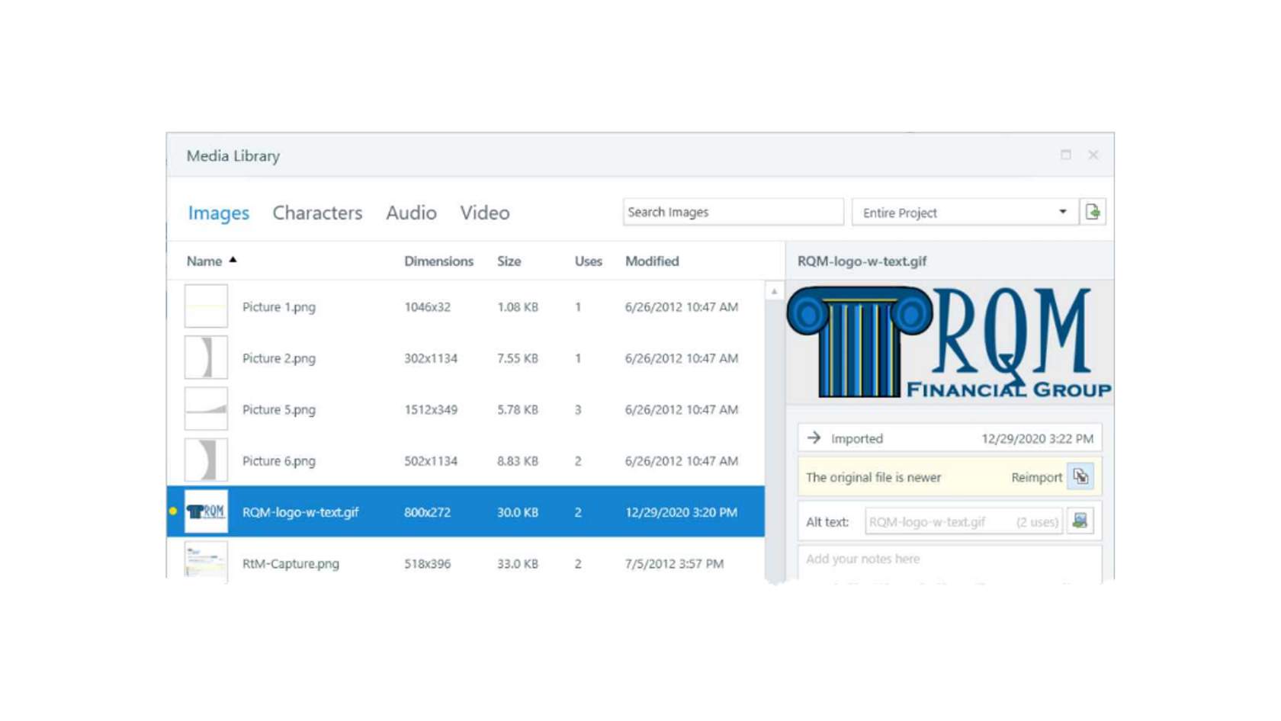
Task: Click the Search Images field
Action: [734, 212]
